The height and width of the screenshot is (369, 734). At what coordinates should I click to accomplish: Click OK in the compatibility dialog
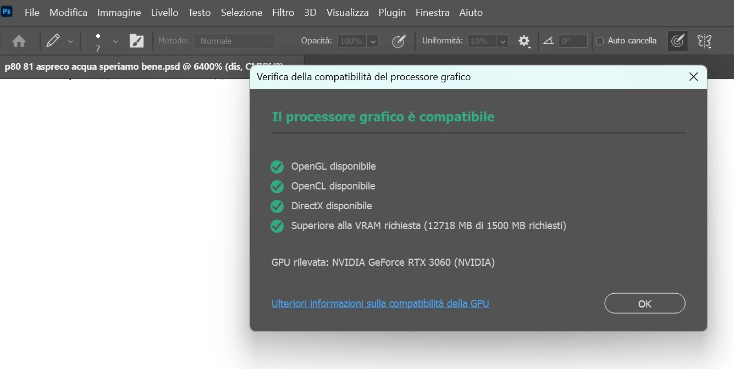tap(645, 304)
